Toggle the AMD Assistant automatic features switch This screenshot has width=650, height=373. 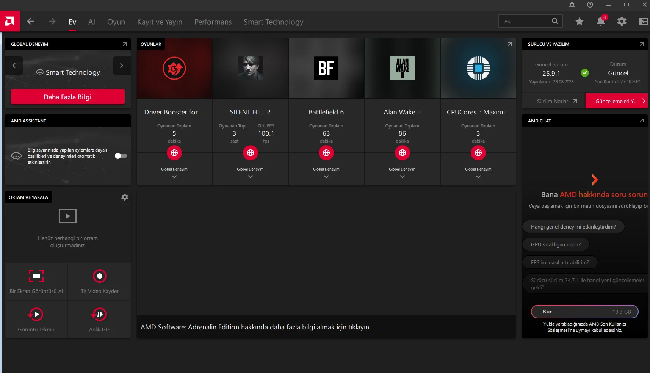coord(121,156)
